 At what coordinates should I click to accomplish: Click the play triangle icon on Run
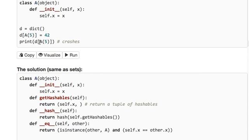67,55
